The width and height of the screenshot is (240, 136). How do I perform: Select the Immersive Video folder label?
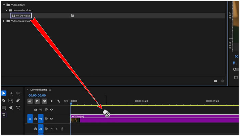point(23,10)
